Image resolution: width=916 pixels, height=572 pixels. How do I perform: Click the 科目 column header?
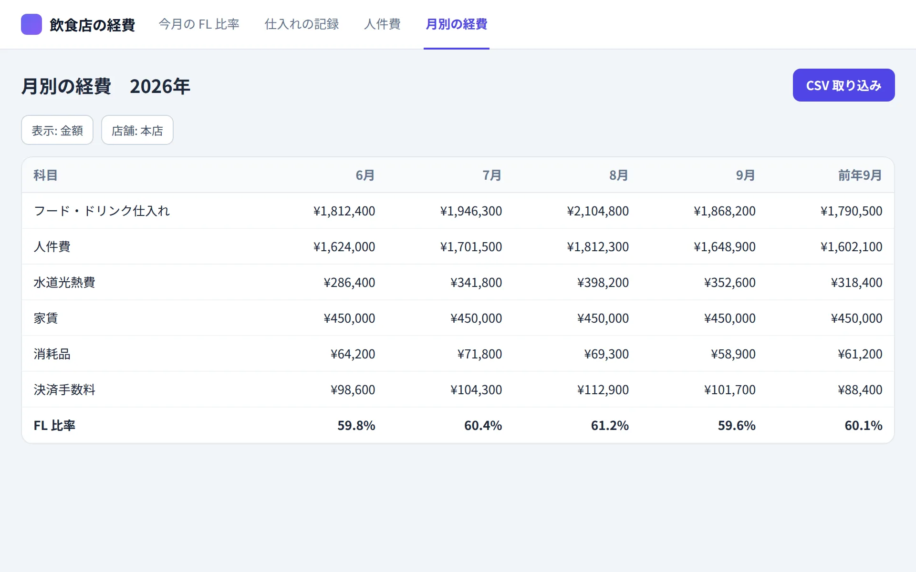pyautogui.click(x=45, y=175)
